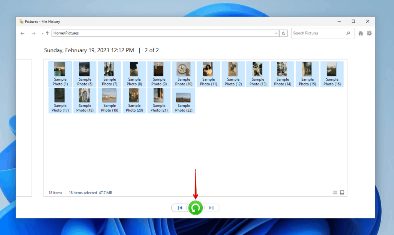394x235 pixels.
Task: Expand the recent locations chevron
Action: pos(41,33)
